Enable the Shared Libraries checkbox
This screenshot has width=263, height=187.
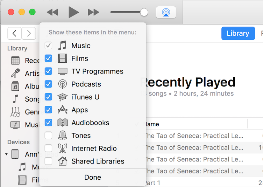point(49,161)
